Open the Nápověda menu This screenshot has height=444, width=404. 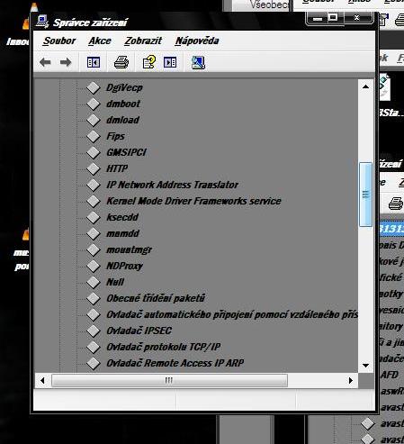pos(197,41)
